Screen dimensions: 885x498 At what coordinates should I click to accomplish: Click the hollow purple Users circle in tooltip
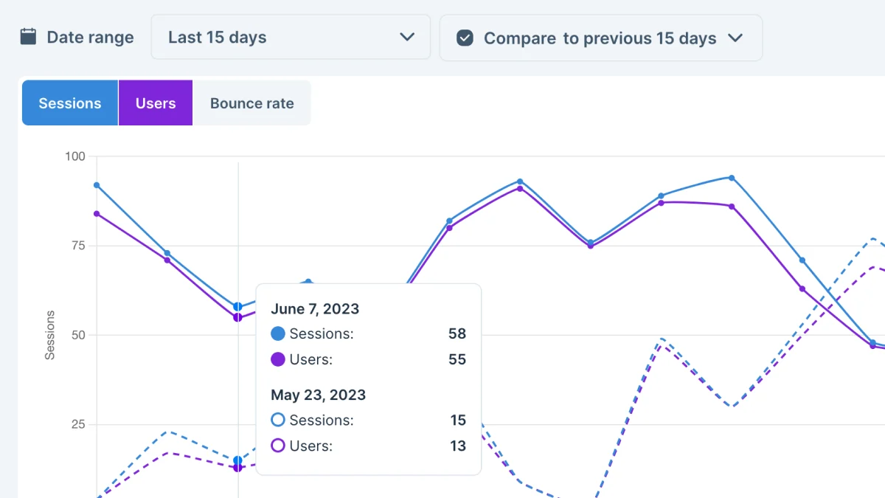[278, 446]
